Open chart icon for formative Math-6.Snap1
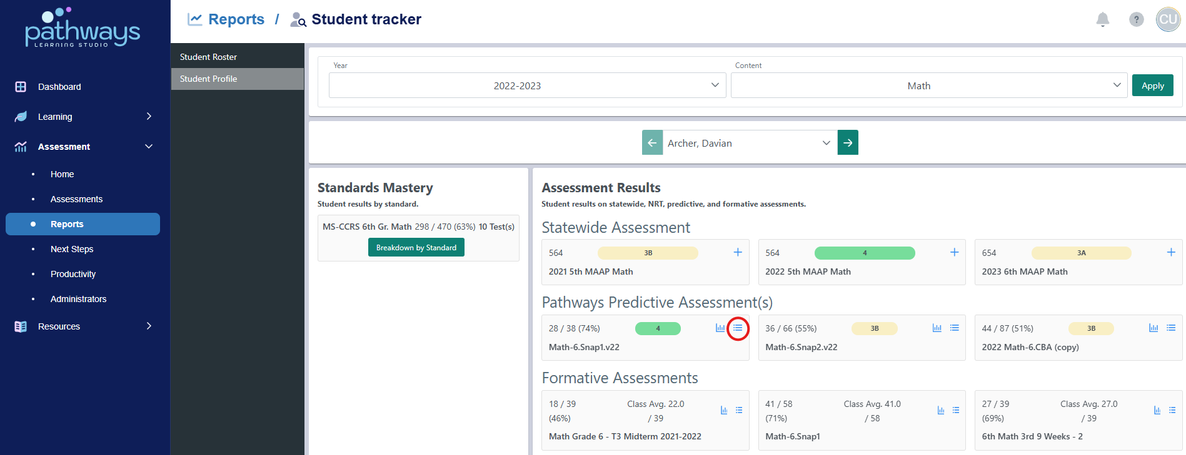Image resolution: width=1186 pixels, height=455 pixels. click(941, 410)
